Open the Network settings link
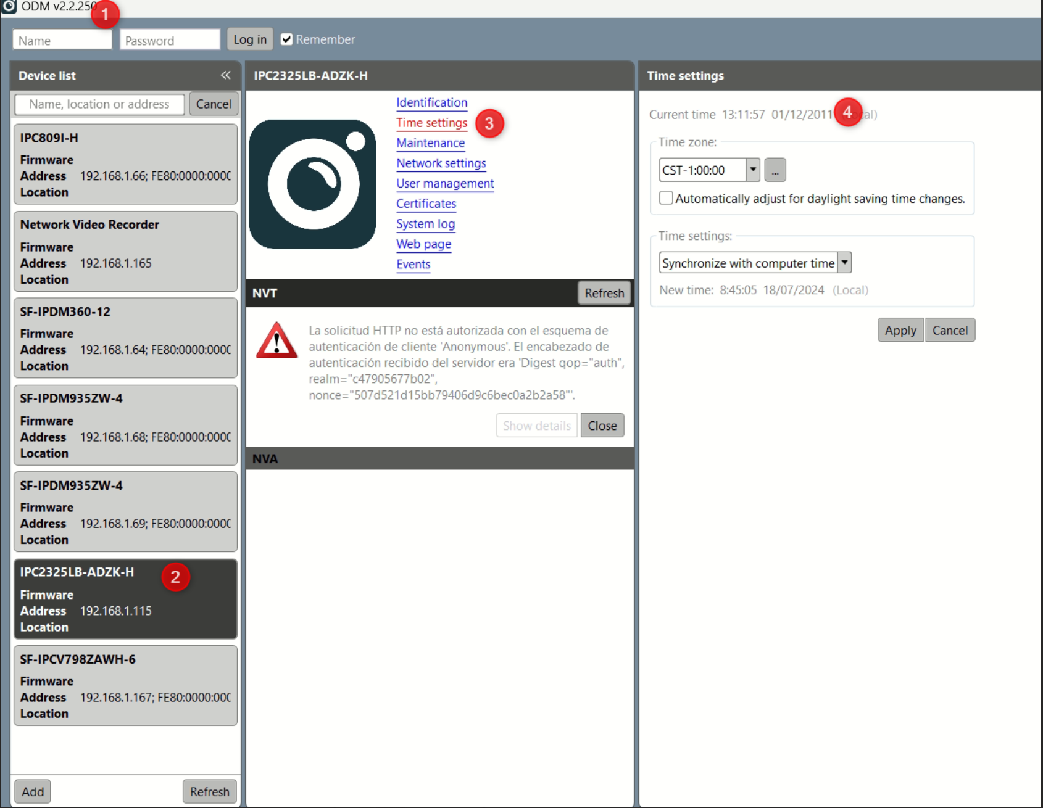The height and width of the screenshot is (808, 1043). point(441,163)
